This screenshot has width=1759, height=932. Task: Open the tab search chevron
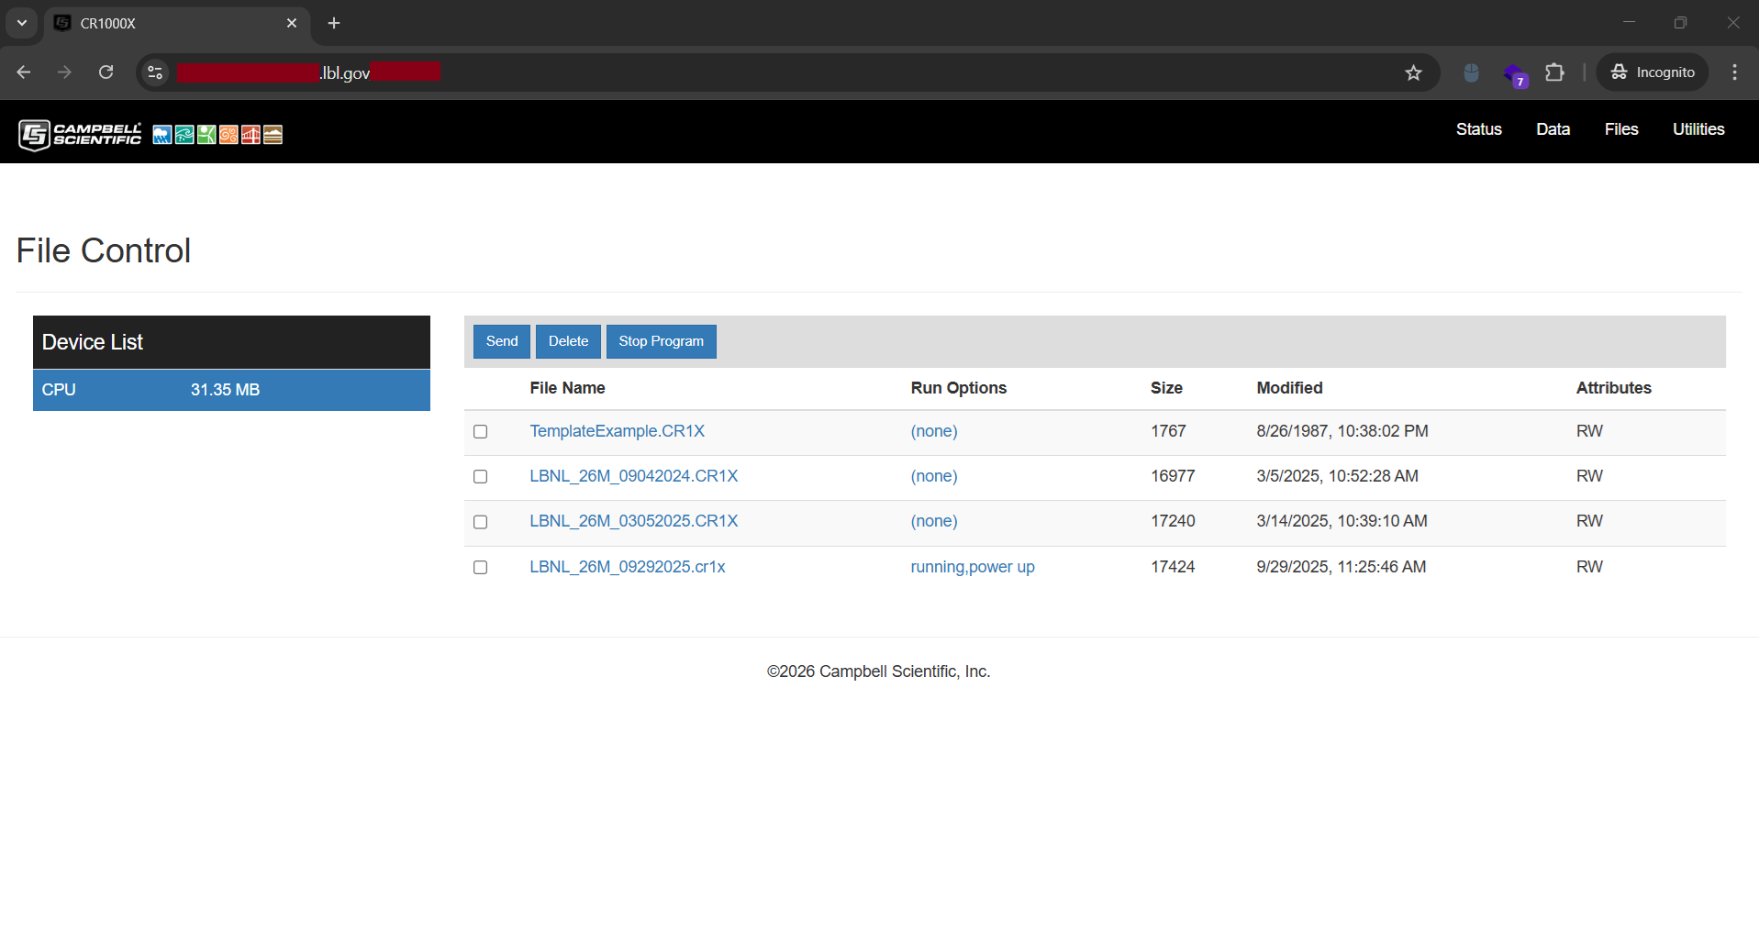point(22,23)
